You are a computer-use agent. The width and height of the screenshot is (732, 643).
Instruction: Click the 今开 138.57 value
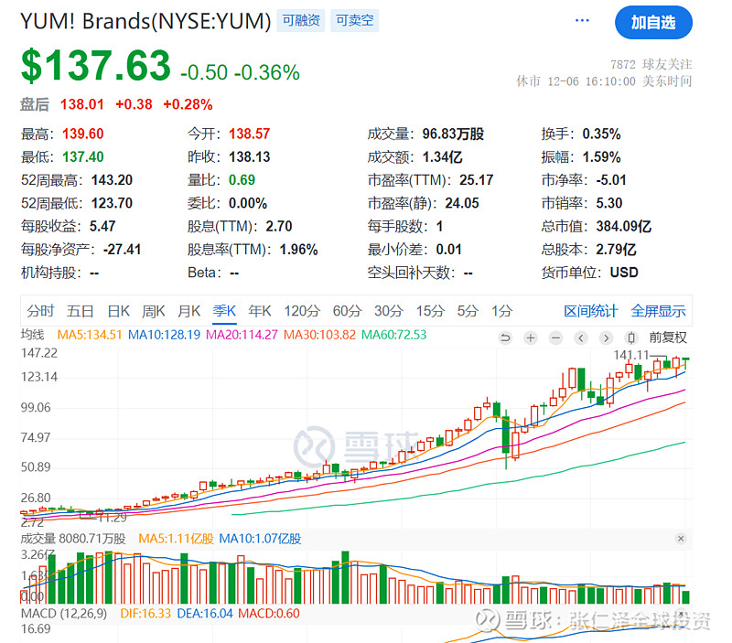(249, 134)
